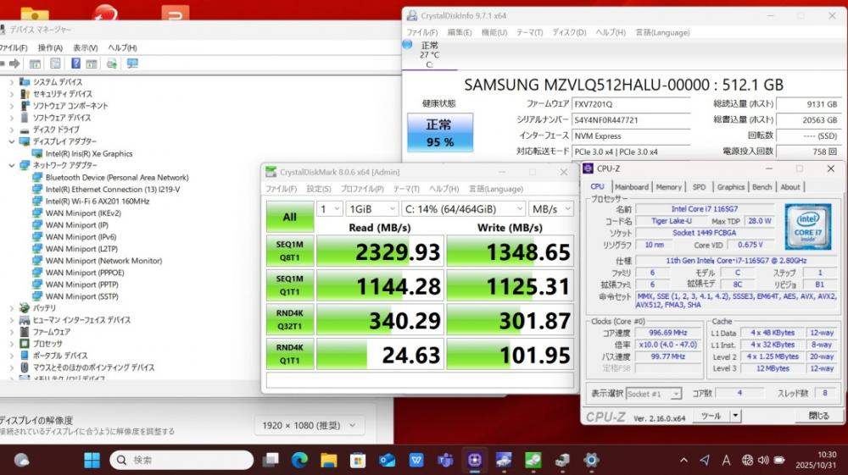Viewport: 848px width, 475px height.
Task: Switch to CPU-Z About tab
Action: coord(790,187)
